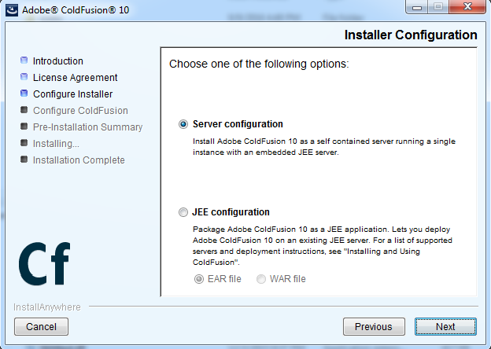Screen dimensions: 491x349
Task: Click the ColdFusion Cf logo
Action: coord(44,264)
